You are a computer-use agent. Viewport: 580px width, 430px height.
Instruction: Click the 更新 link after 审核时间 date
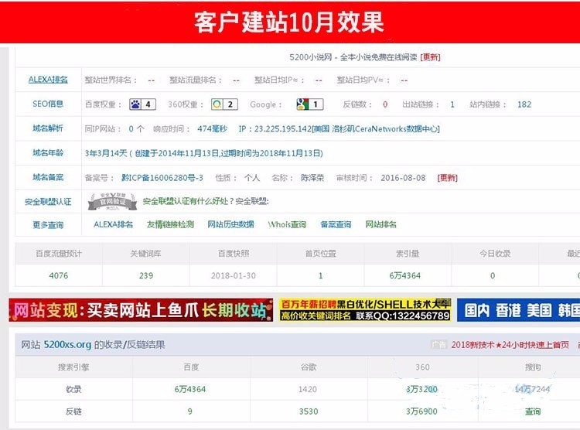click(447, 178)
